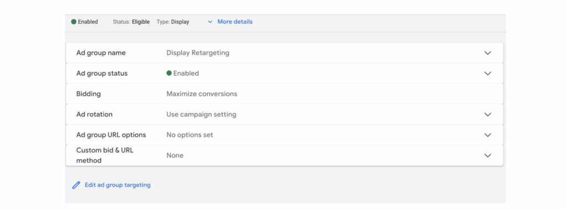The image size is (566, 209).
Task: Click the pencil edit icon
Action: (x=76, y=185)
